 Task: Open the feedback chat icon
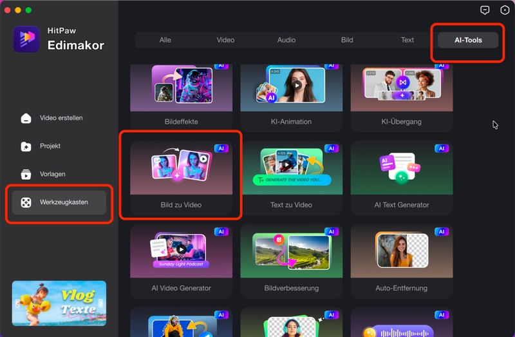point(485,10)
